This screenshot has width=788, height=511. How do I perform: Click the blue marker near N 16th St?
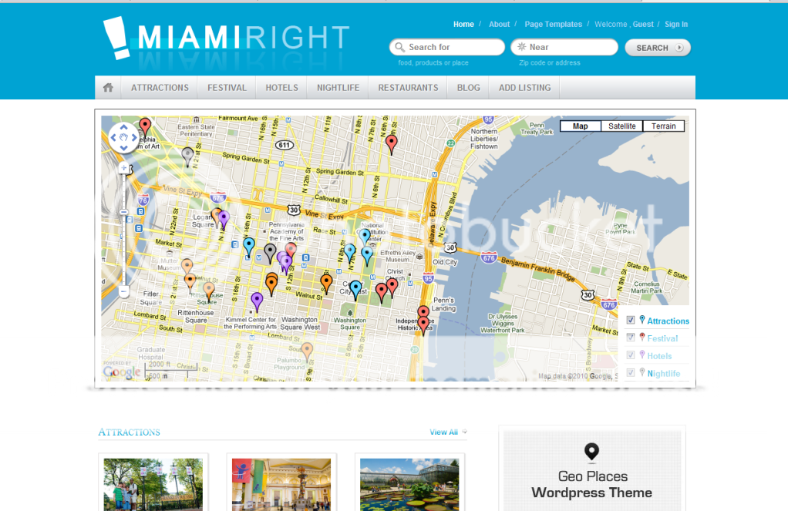coord(249,247)
